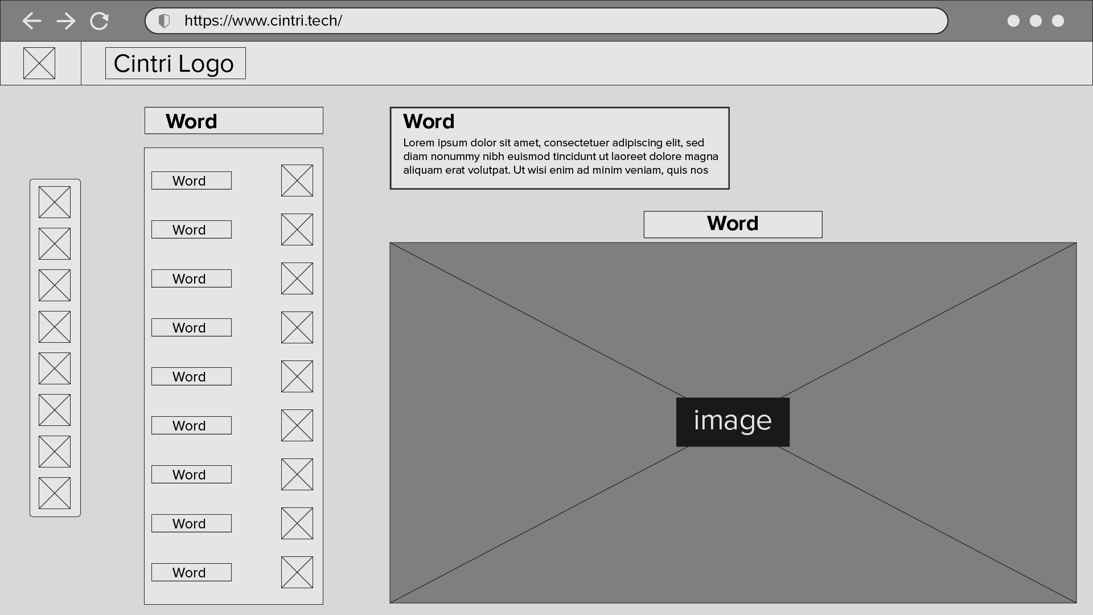The image size is (1093, 615).
Task: Click the shield icon in the address bar
Action: (164, 21)
